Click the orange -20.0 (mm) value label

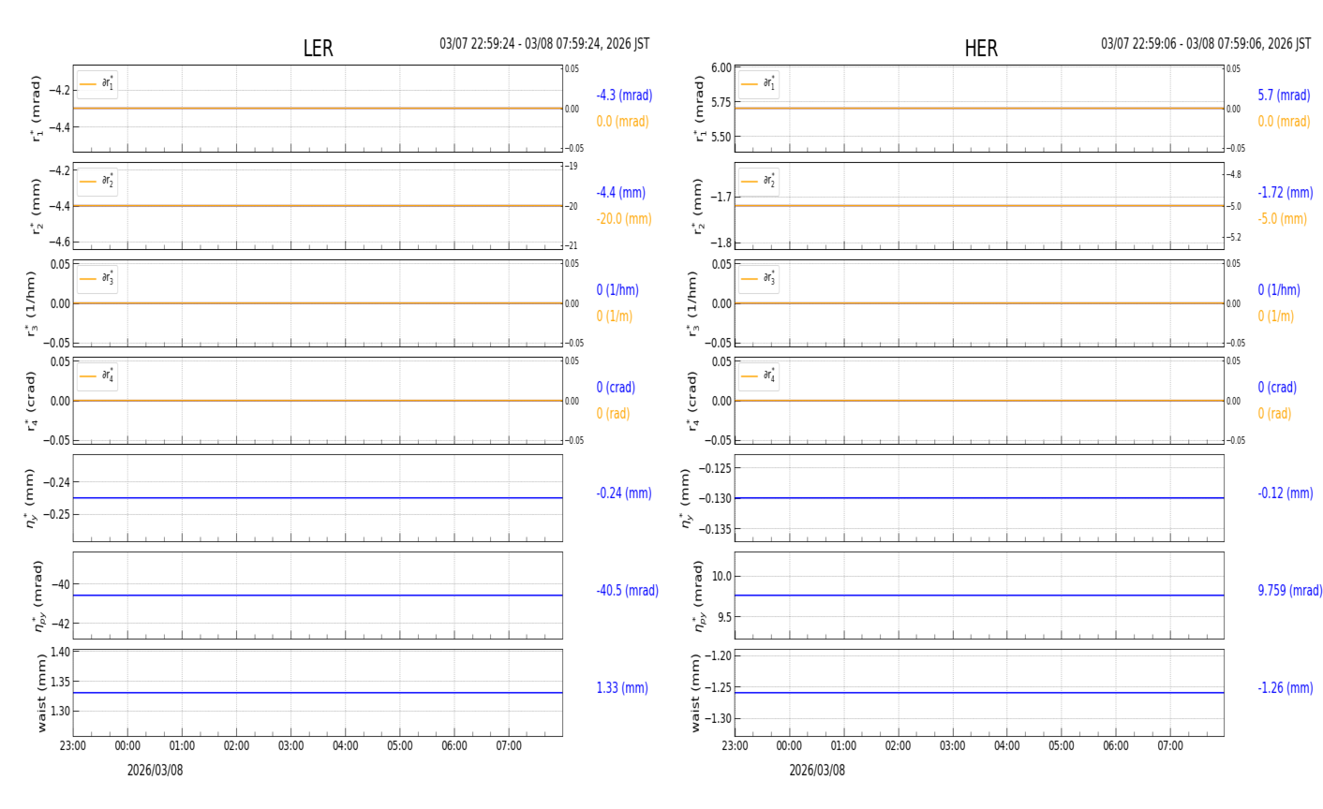tap(624, 219)
